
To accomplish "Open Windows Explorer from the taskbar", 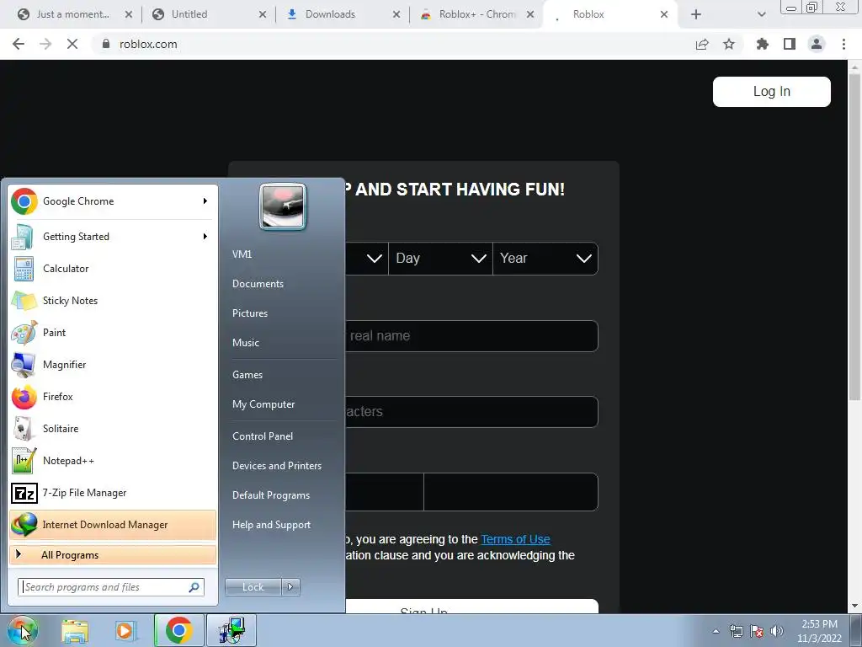I will point(75,631).
